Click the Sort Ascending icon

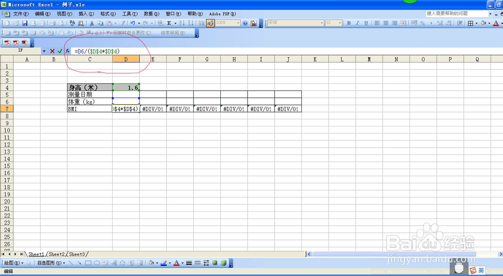(182, 23)
